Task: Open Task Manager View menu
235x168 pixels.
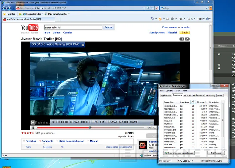Action: click(178, 91)
